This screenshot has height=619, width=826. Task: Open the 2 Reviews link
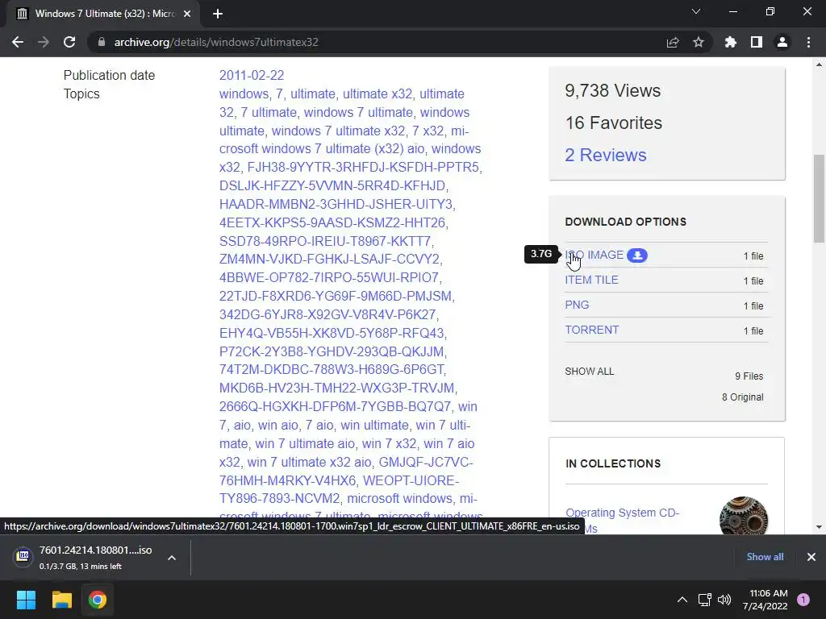point(605,155)
